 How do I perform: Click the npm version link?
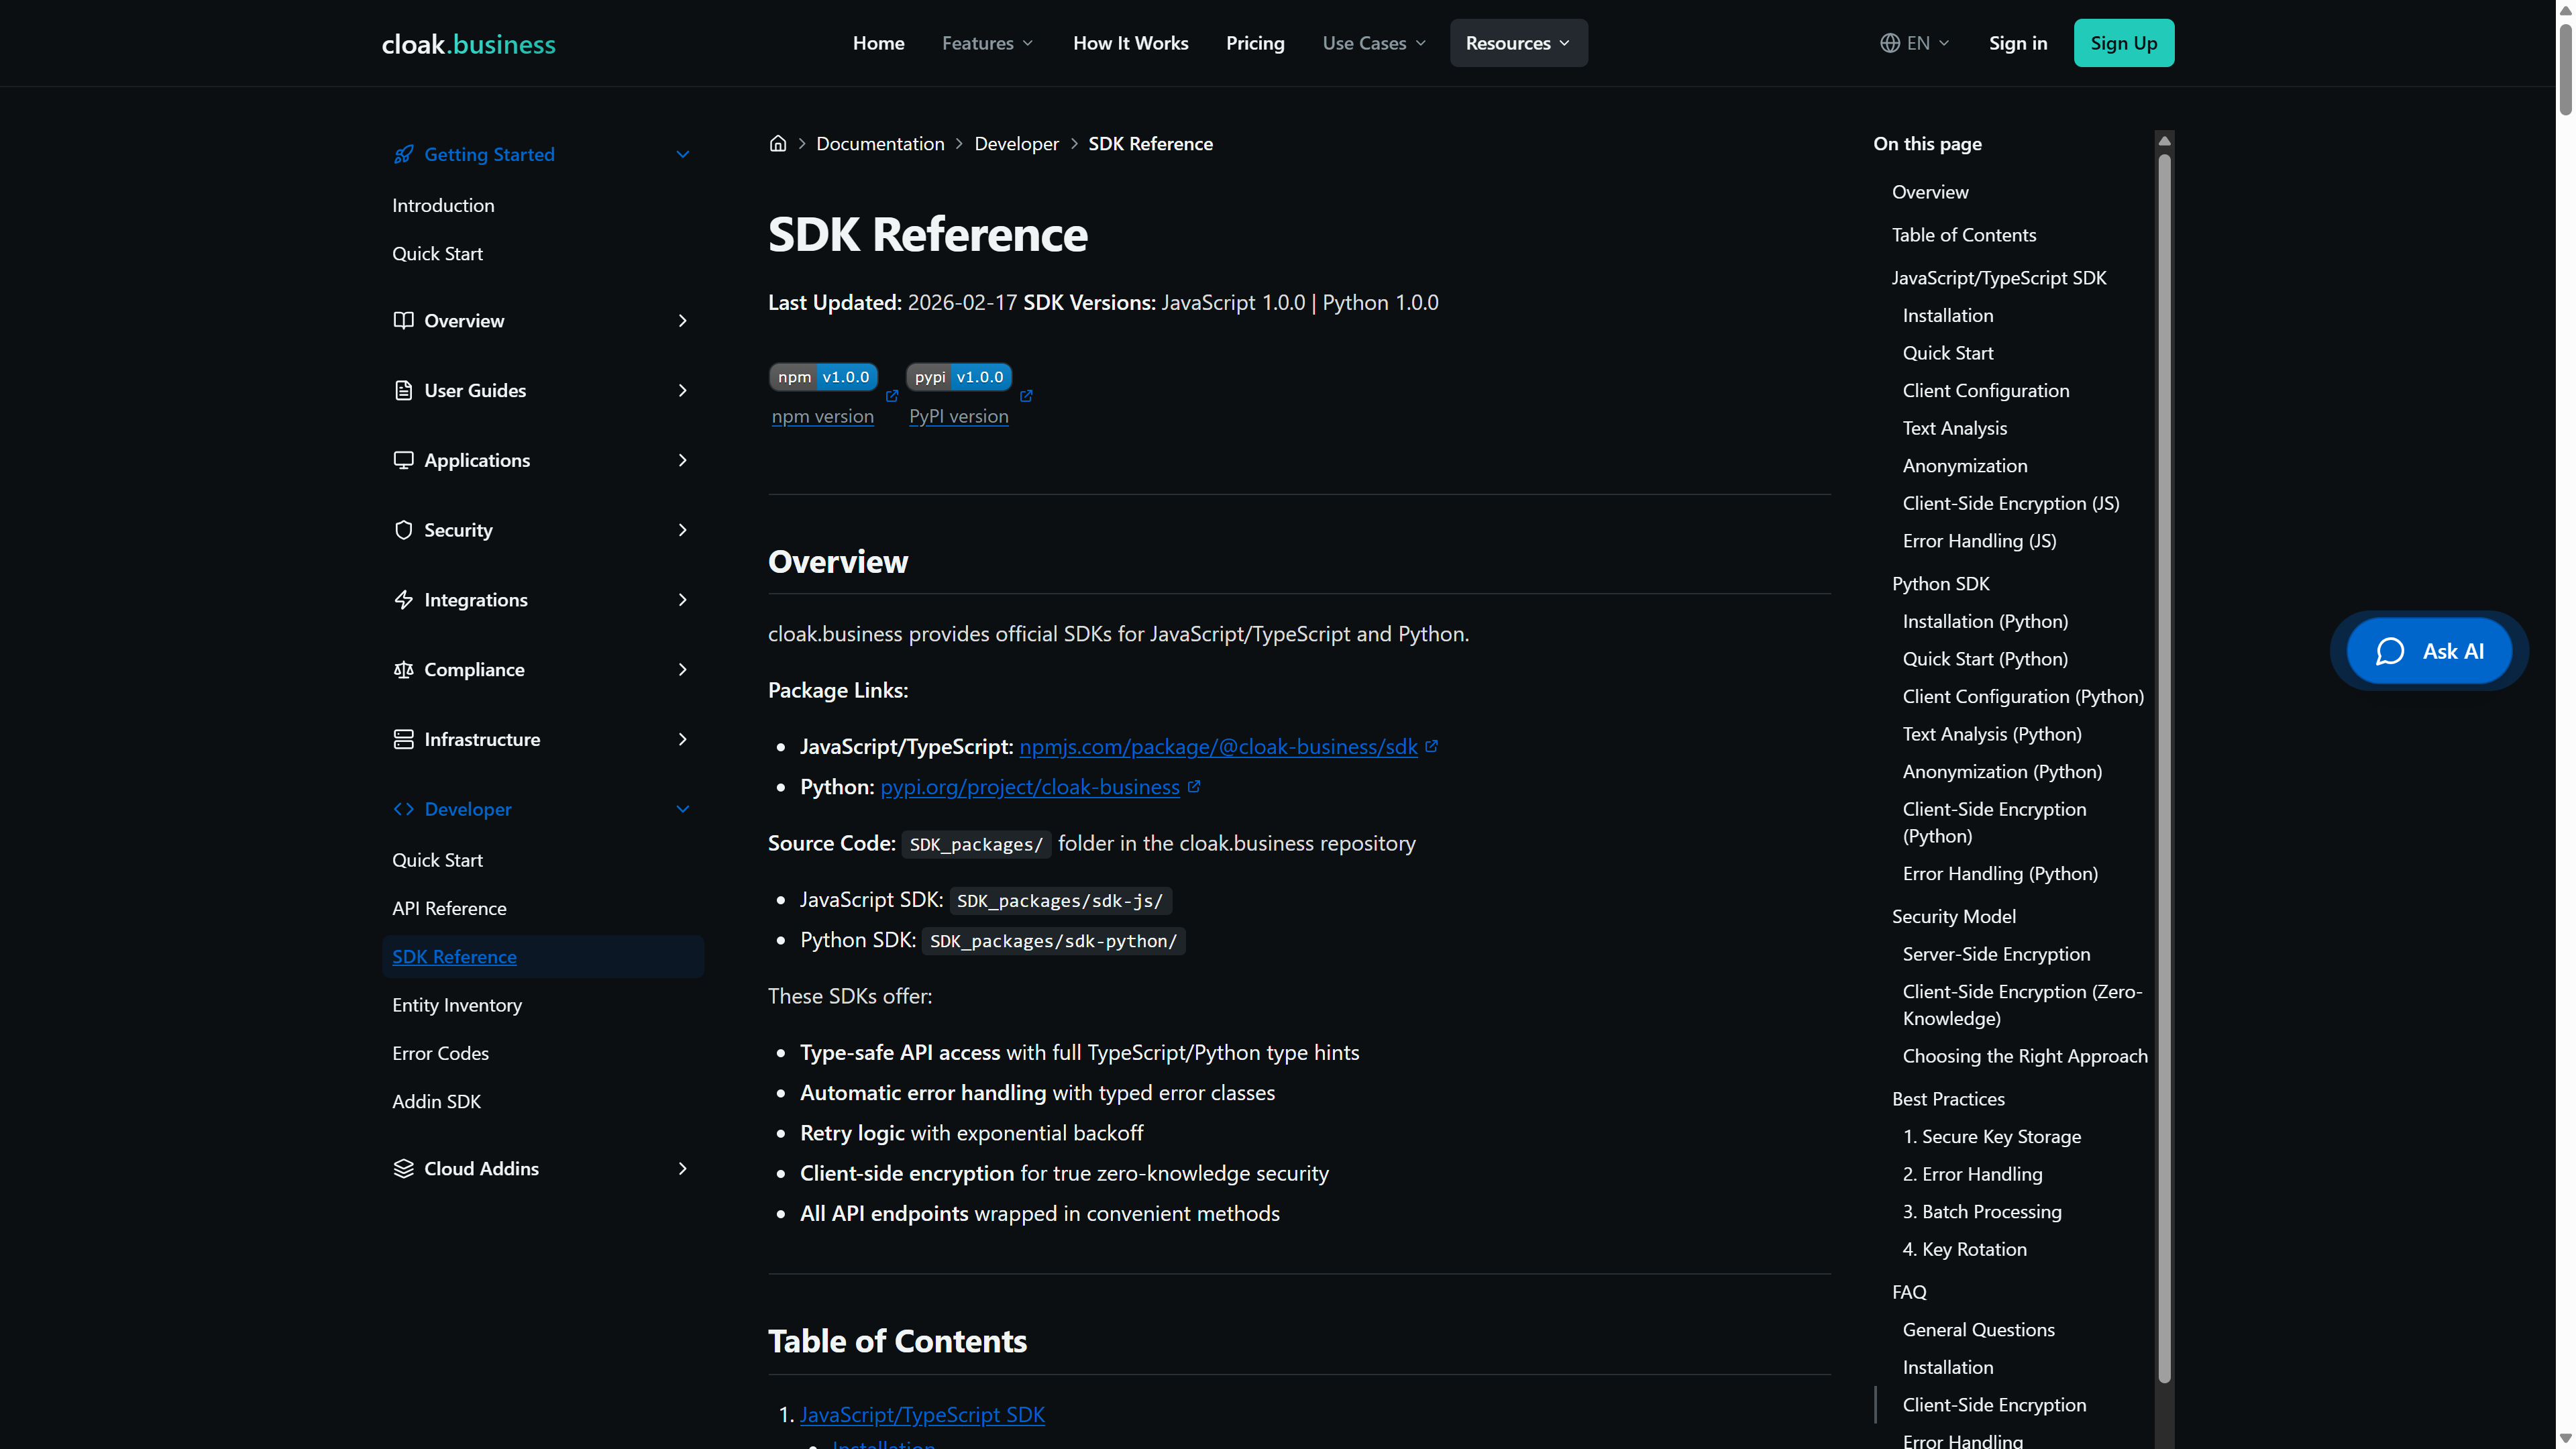pos(822,416)
